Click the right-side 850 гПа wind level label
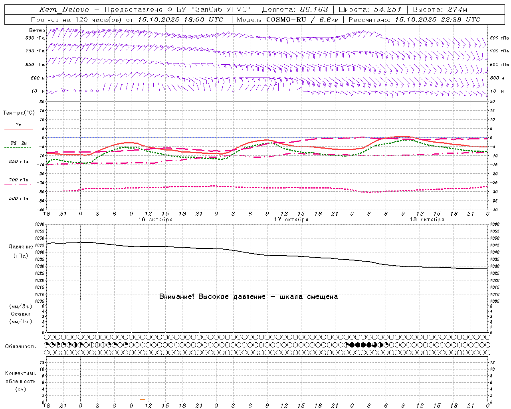511x409 pixels. click(499, 64)
